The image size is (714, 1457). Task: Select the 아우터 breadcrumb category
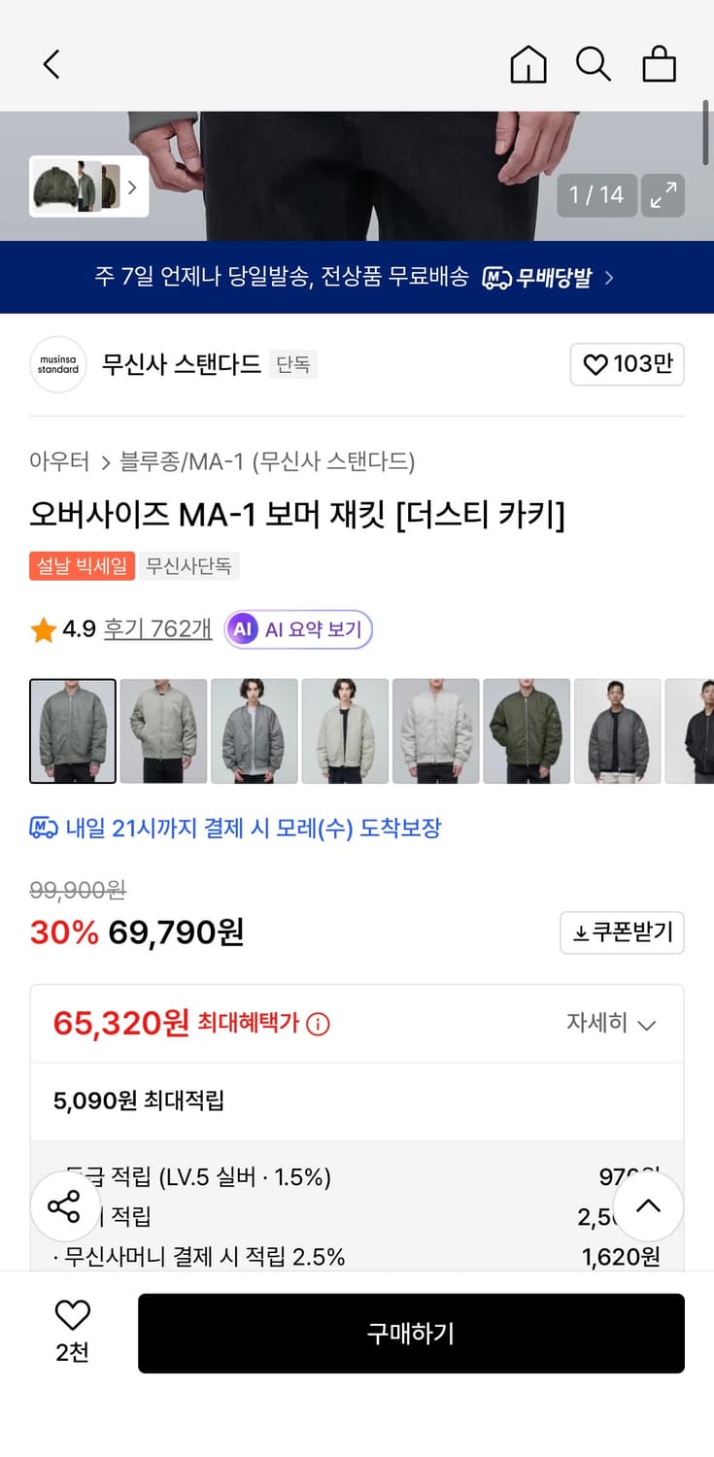click(59, 463)
